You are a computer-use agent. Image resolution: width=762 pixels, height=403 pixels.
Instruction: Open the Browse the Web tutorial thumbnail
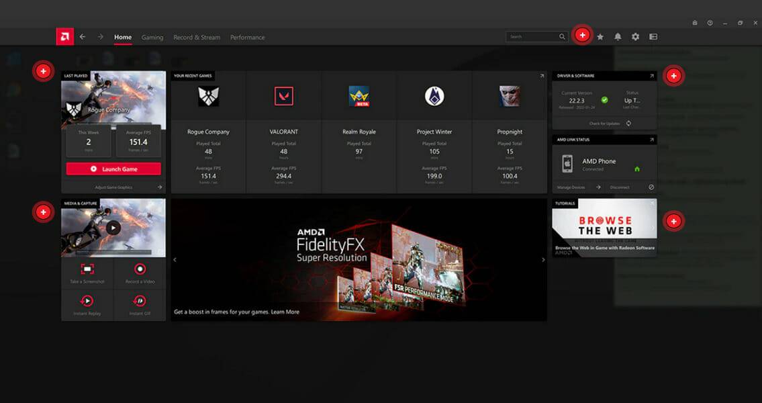point(604,228)
